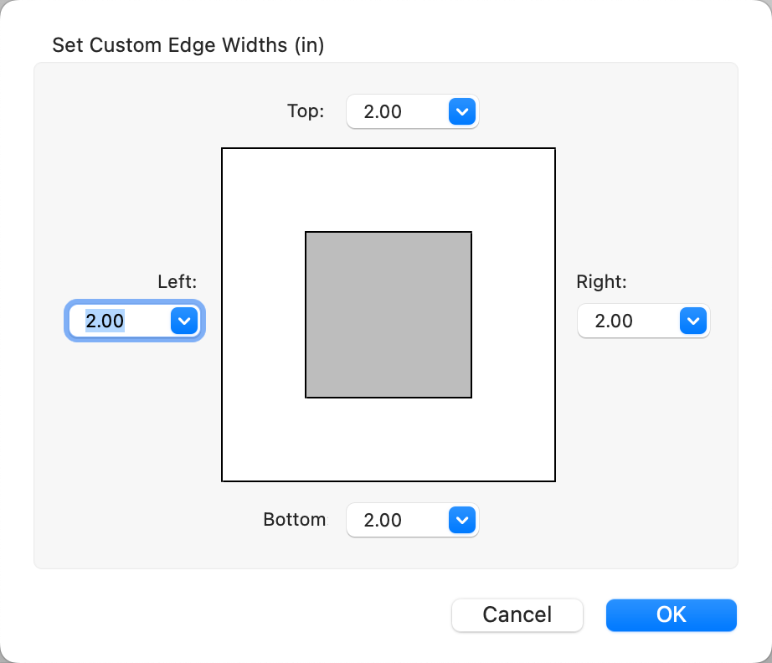This screenshot has height=663, width=772.
Task: Click the "Left:" label
Action: click(178, 281)
